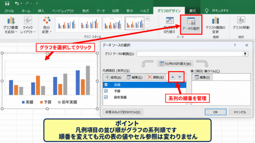Click the Save icon in the title bar
The width and height of the screenshot is (255, 143).
[x=7, y=3]
